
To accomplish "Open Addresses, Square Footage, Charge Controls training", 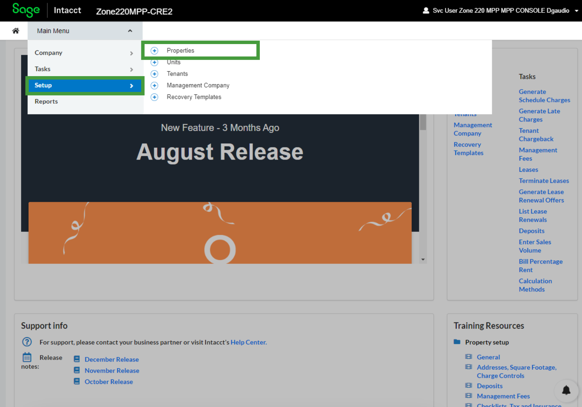I will point(517,371).
